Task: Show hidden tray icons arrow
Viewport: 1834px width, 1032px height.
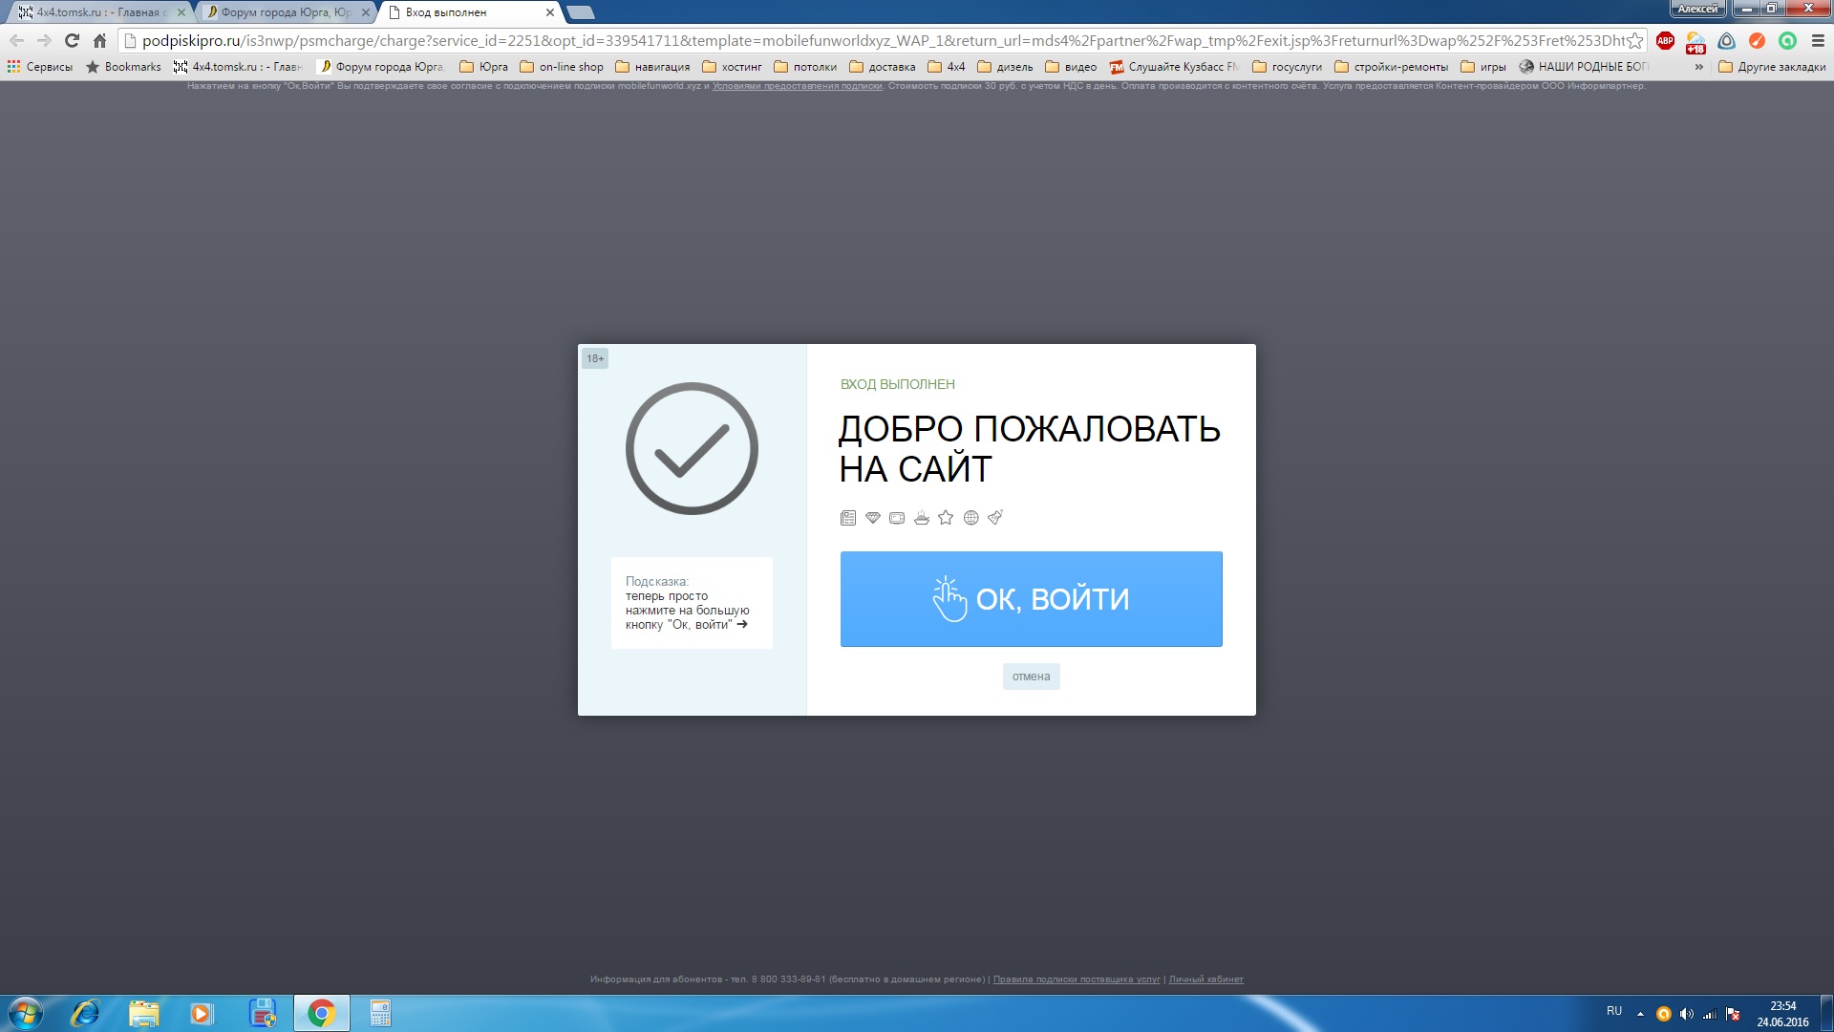Action: 1640,1014
